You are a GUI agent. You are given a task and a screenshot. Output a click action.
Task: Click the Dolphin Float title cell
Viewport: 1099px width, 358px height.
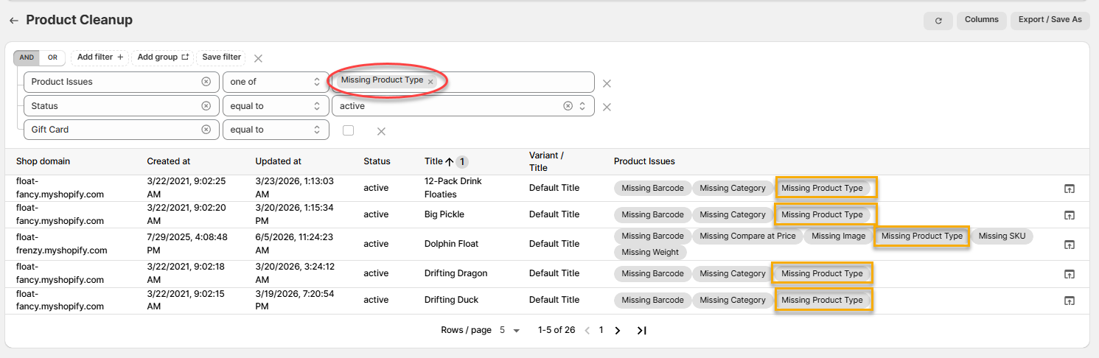(x=451, y=244)
